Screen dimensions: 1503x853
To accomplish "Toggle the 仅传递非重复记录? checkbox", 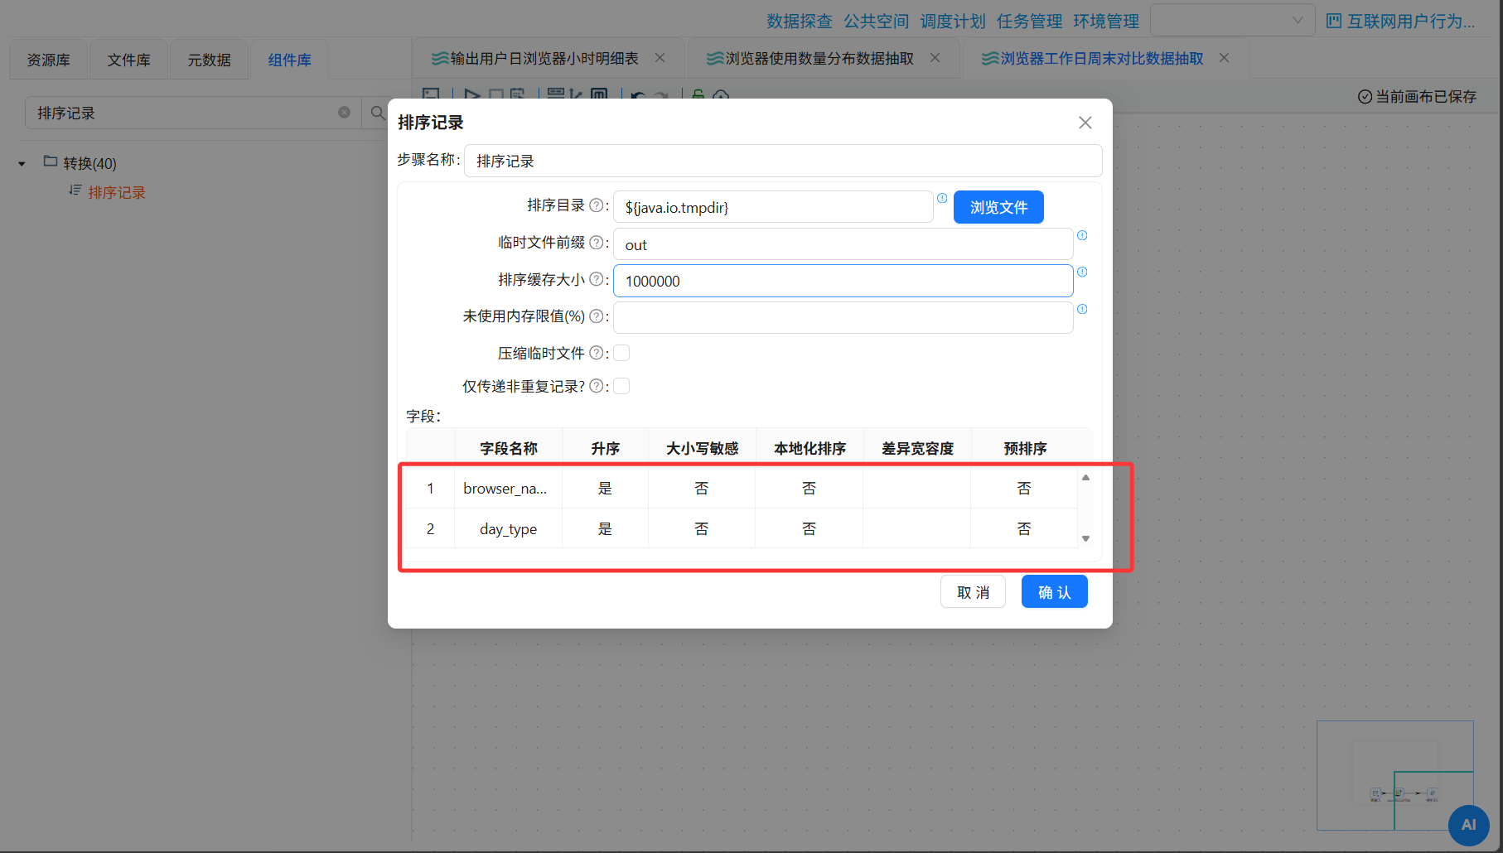I will (621, 387).
